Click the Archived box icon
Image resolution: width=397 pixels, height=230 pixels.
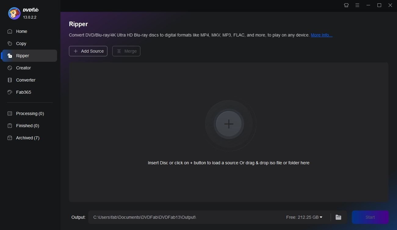tap(10, 138)
